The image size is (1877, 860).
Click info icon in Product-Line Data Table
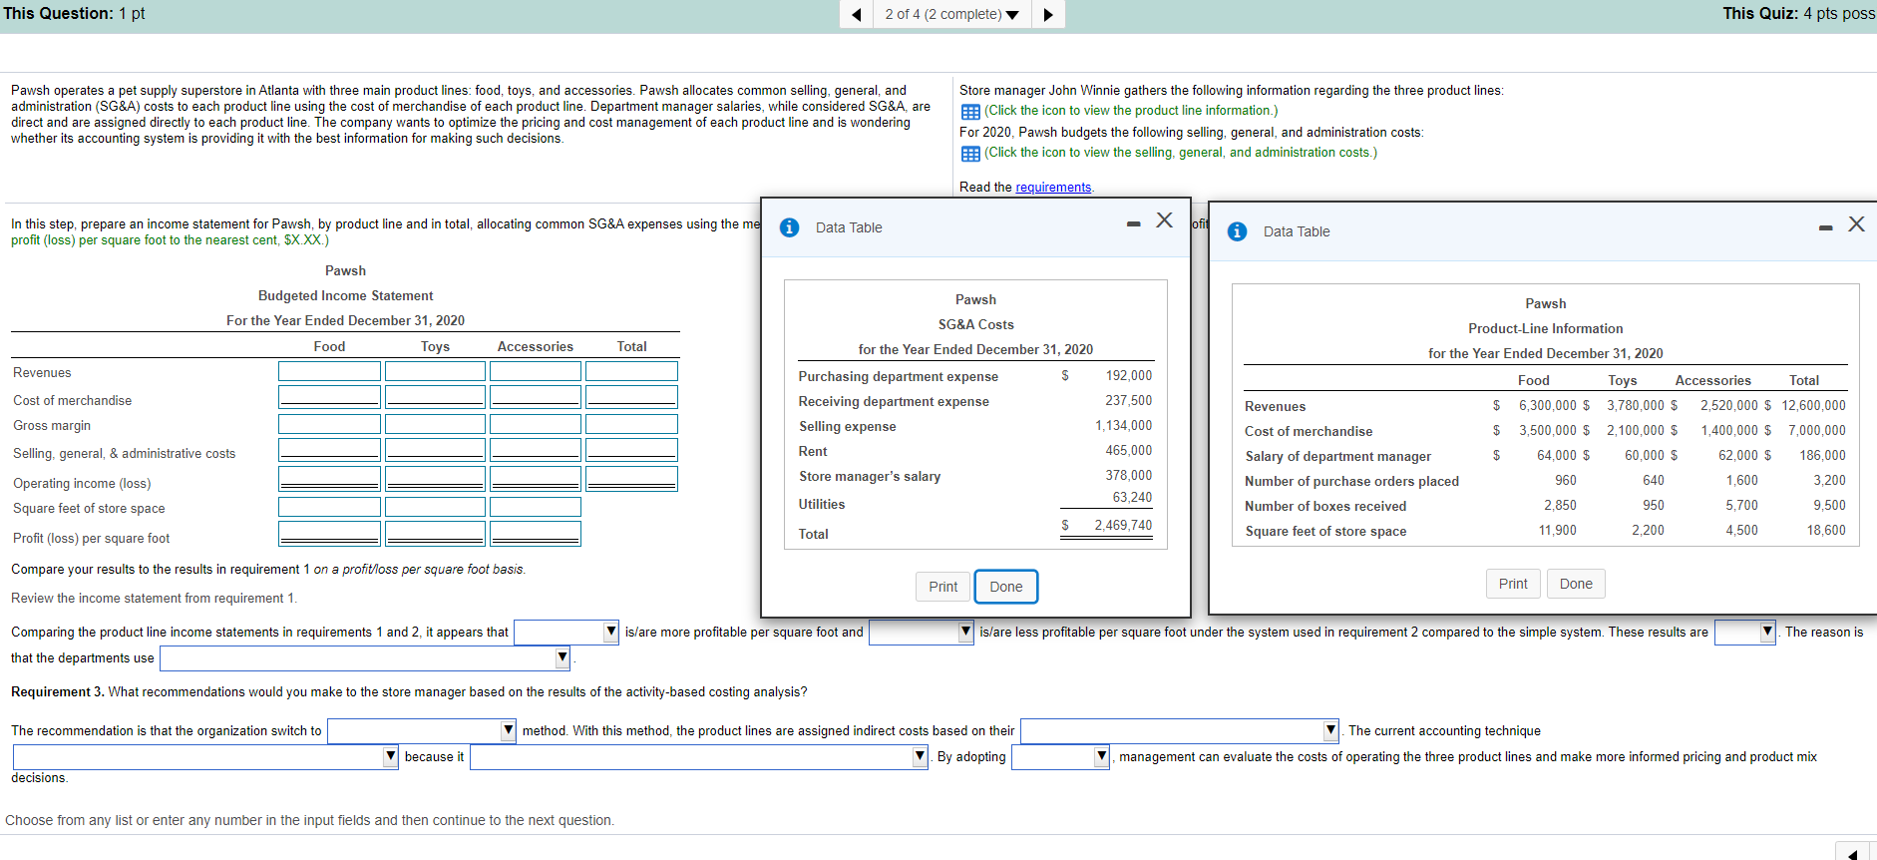pyautogui.click(x=1237, y=231)
